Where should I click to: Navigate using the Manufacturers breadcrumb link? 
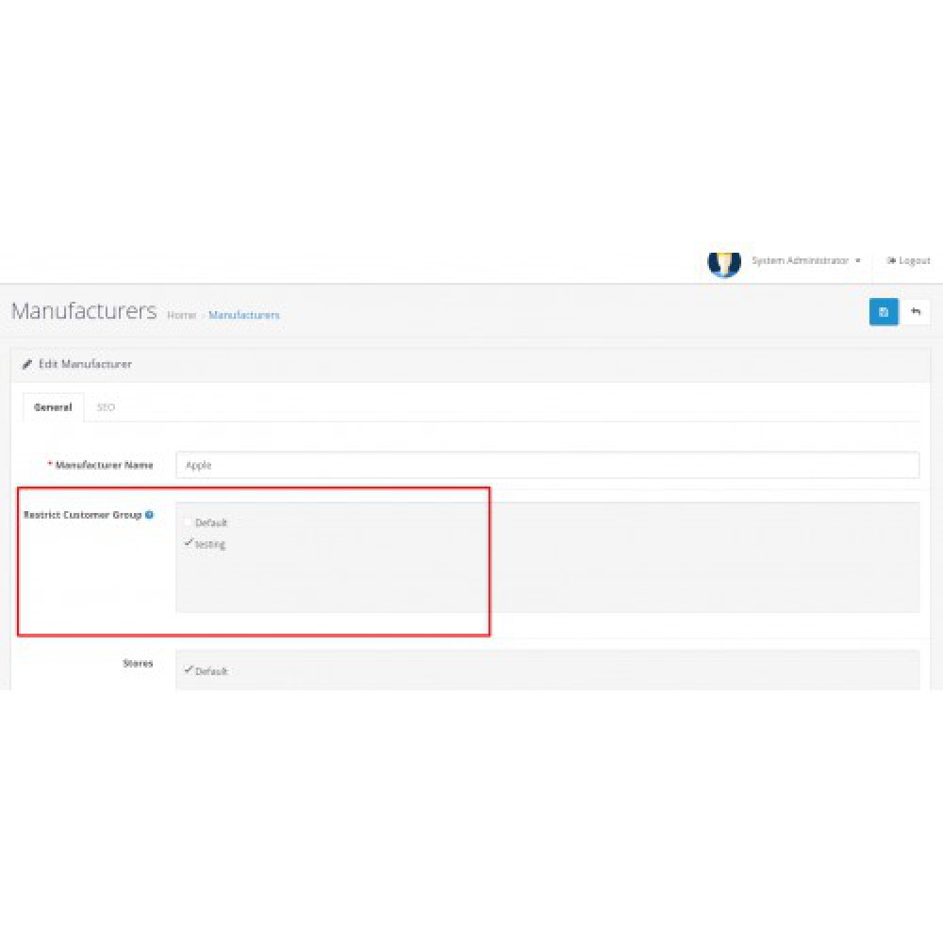pos(244,315)
